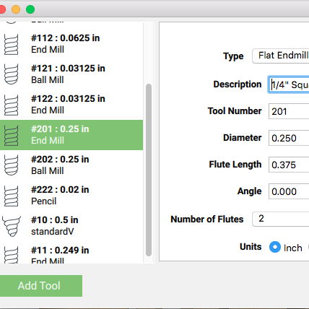The width and height of the screenshot is (309, 309).
Task: Click the pencil tool icon for #222
Action: [11, 196]
